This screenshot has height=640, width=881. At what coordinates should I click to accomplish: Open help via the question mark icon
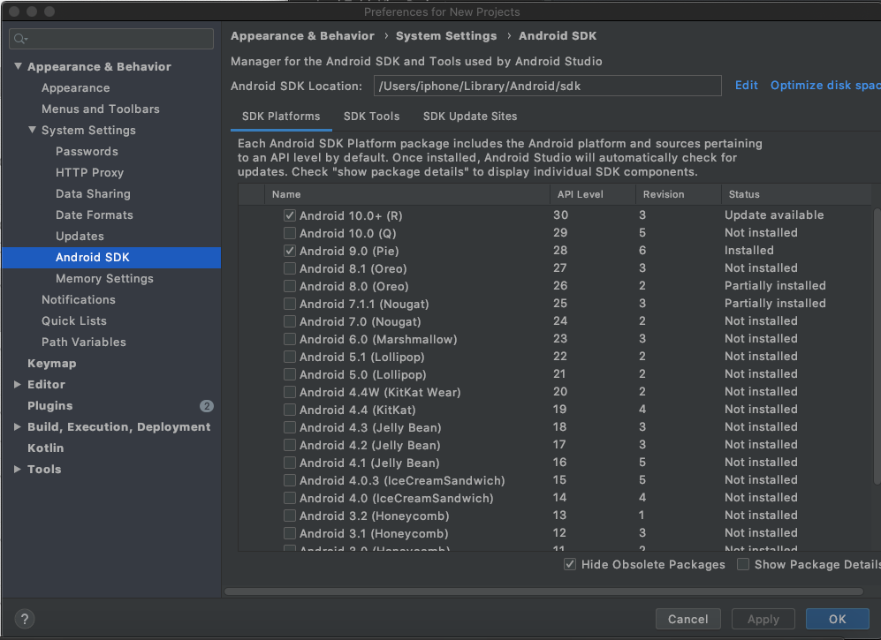click(24, 619)
